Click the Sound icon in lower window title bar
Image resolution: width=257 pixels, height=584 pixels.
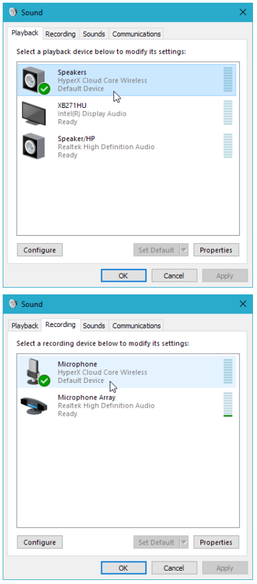[x=13, y=304]
